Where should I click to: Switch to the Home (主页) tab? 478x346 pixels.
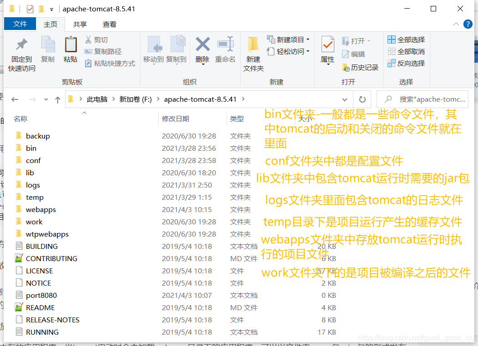click(50, 25)
